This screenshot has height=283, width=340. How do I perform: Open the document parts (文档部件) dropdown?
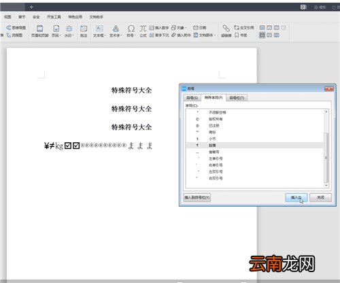(x=205, y=35)
